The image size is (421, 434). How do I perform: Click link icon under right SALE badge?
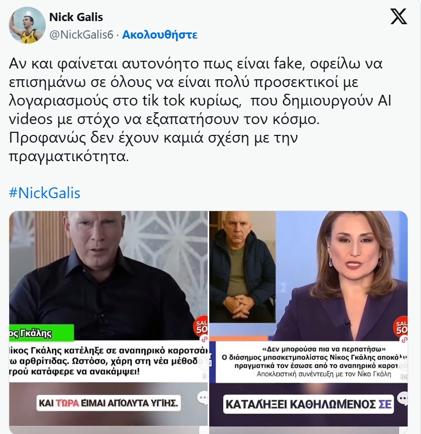point(405,339)
